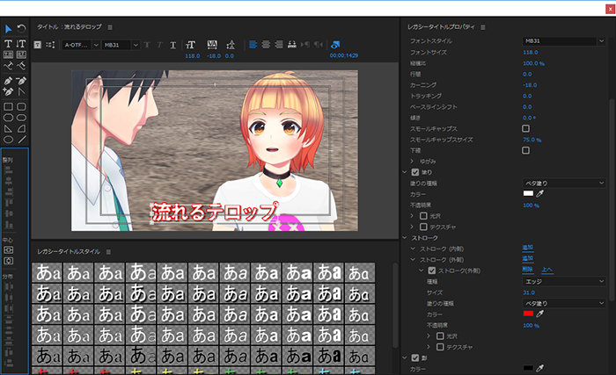
Task: Enable テクスチャ checkbox under fill
Action: coord(423,227)
